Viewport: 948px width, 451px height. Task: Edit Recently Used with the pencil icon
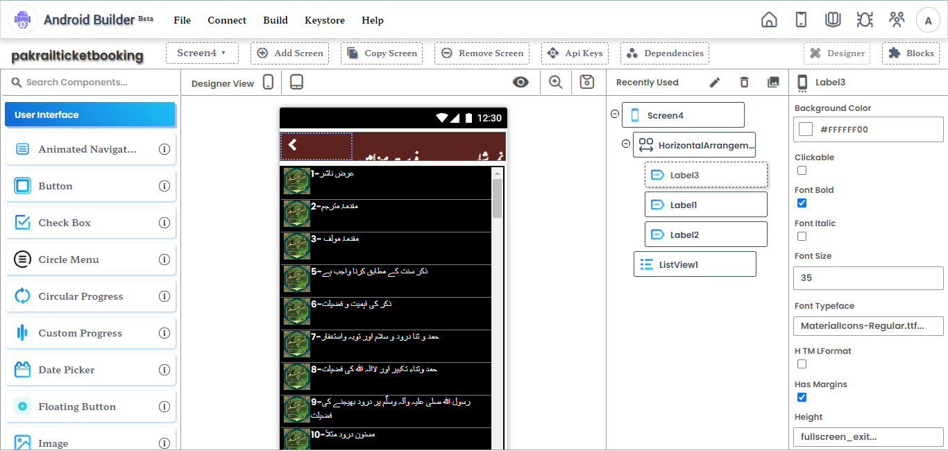click(x=715, y=82)
